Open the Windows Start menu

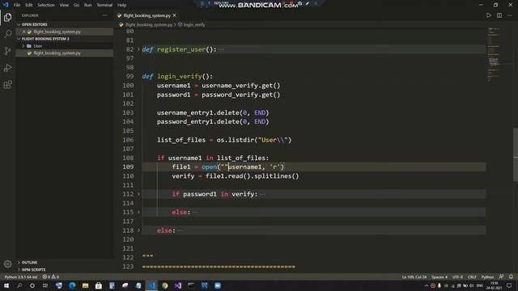(6, 285)
